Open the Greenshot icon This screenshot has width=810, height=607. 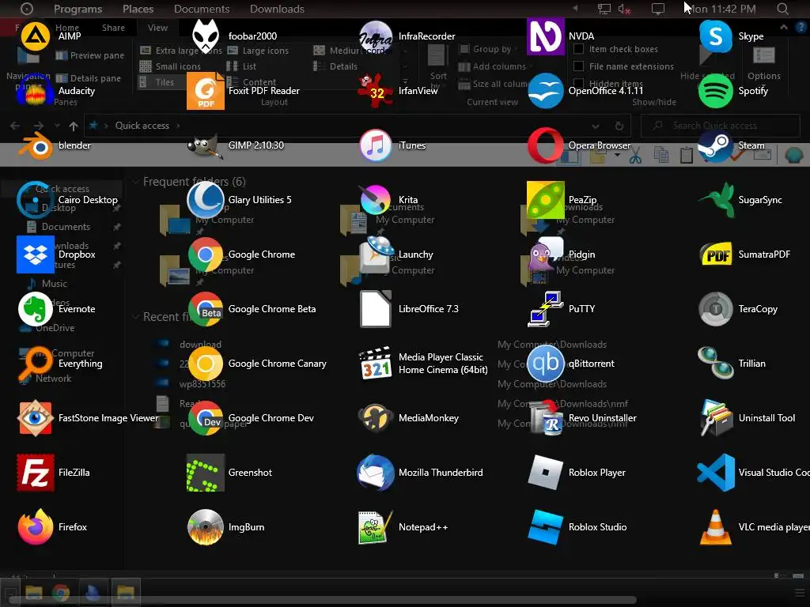coord(205,473)
